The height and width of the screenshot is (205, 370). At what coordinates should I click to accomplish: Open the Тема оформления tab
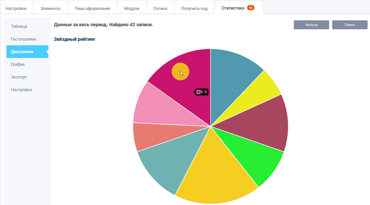[x=92, y=8]
